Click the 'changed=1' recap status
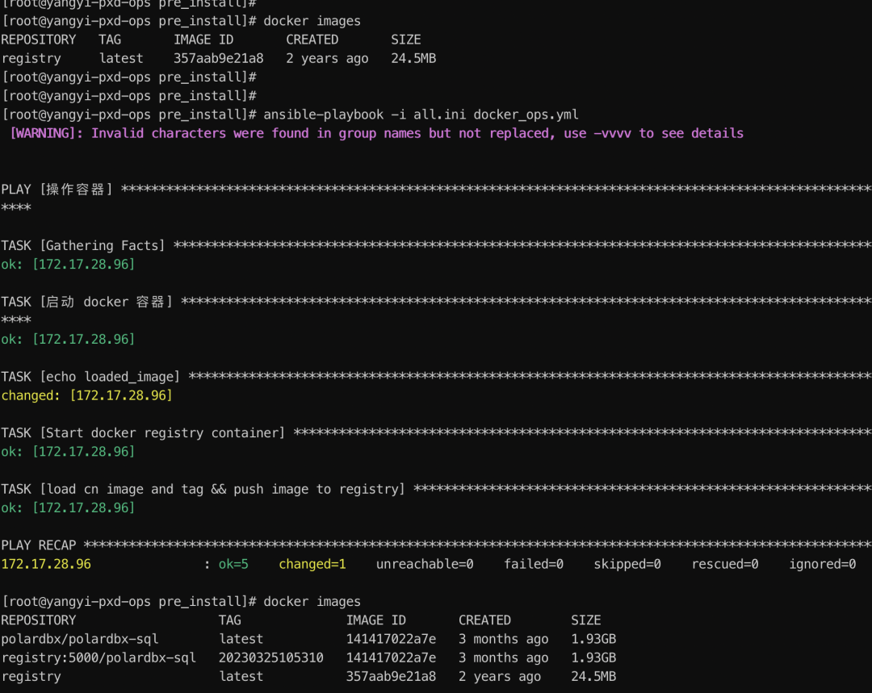 (x=313, y=564)
